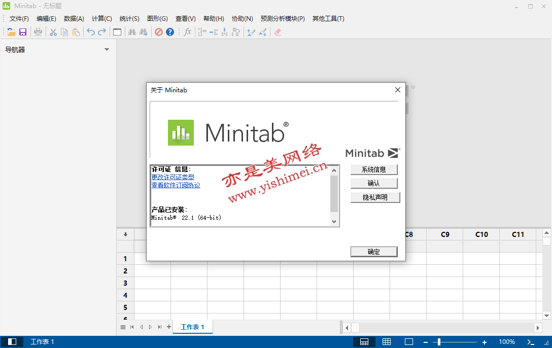
Task: Click the Insert Cells toolbar icon
Action: click(202, 32)
